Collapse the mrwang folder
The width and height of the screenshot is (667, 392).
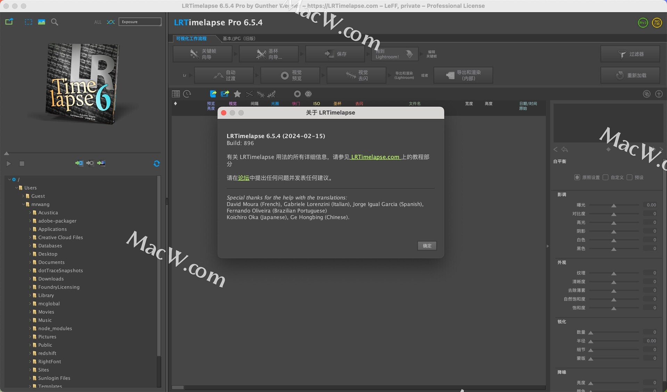click(23, 205)
